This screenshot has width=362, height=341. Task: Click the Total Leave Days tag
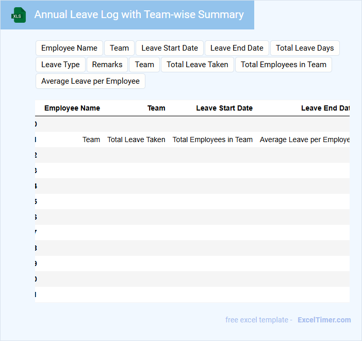tap(305, 48)
